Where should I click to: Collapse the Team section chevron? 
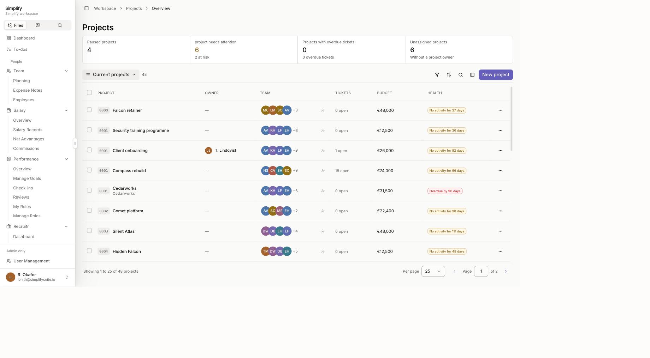[66, 71]
